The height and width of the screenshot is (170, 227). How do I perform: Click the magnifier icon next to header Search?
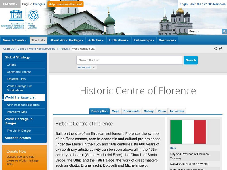(224, 31)
